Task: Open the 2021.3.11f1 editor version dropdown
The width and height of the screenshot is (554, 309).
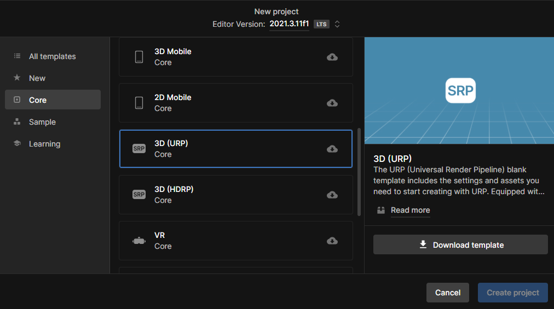Action: [288, 24]
